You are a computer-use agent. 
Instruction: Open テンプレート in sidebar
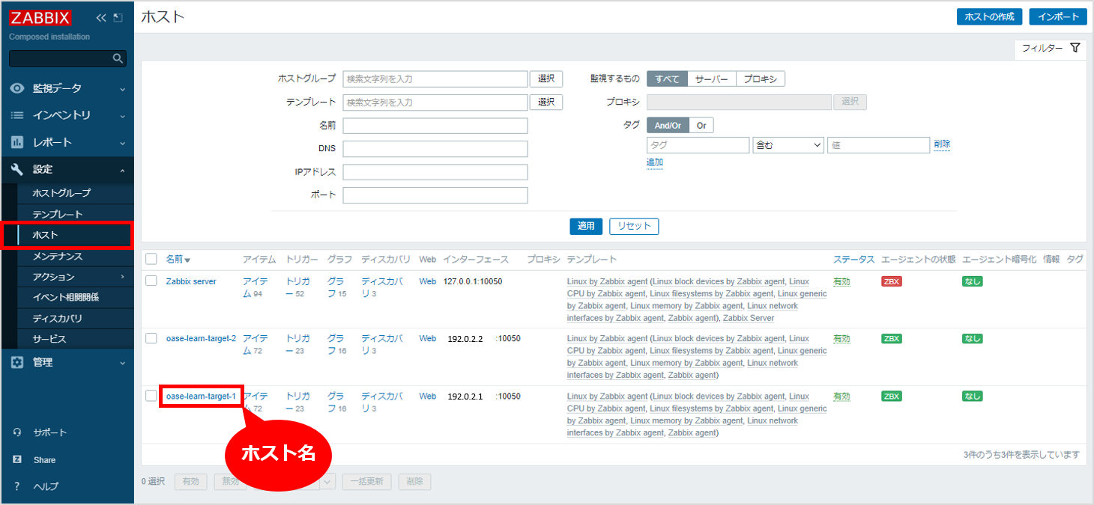(58, 215)
